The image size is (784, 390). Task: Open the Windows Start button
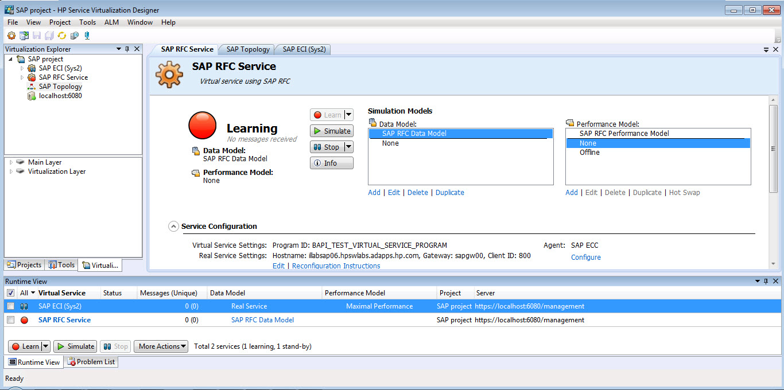coord(15,388)
